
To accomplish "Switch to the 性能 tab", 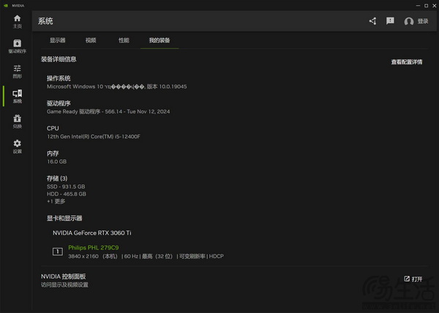I will [124, 40].
